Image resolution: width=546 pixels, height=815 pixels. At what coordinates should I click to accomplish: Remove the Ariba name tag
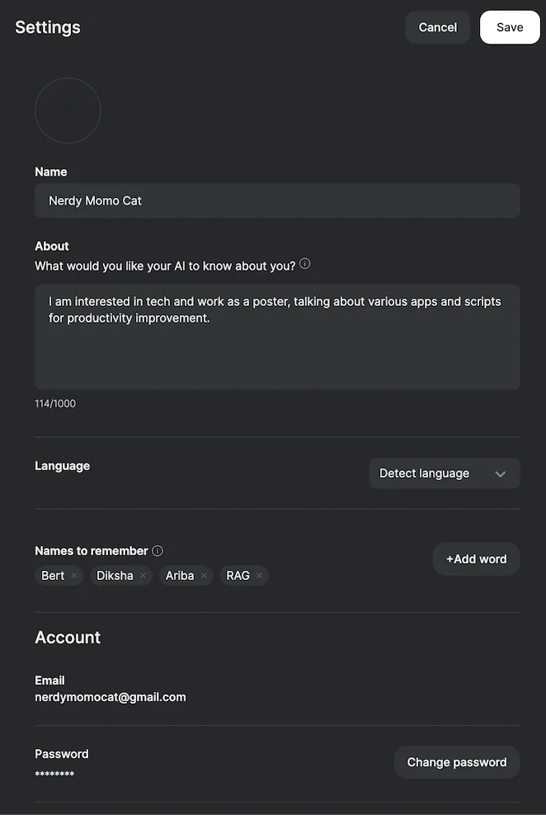204,576
